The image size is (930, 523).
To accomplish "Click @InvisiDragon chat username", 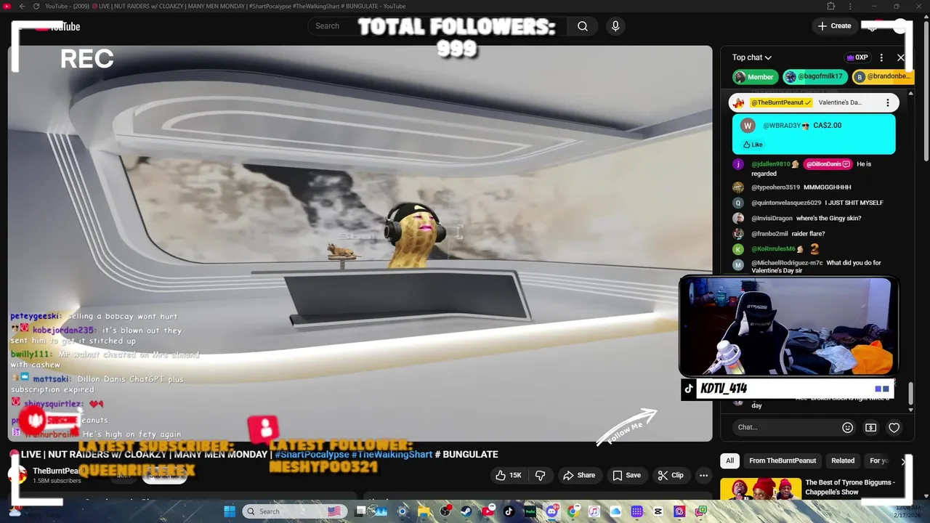I will click(x=772, y=219).
